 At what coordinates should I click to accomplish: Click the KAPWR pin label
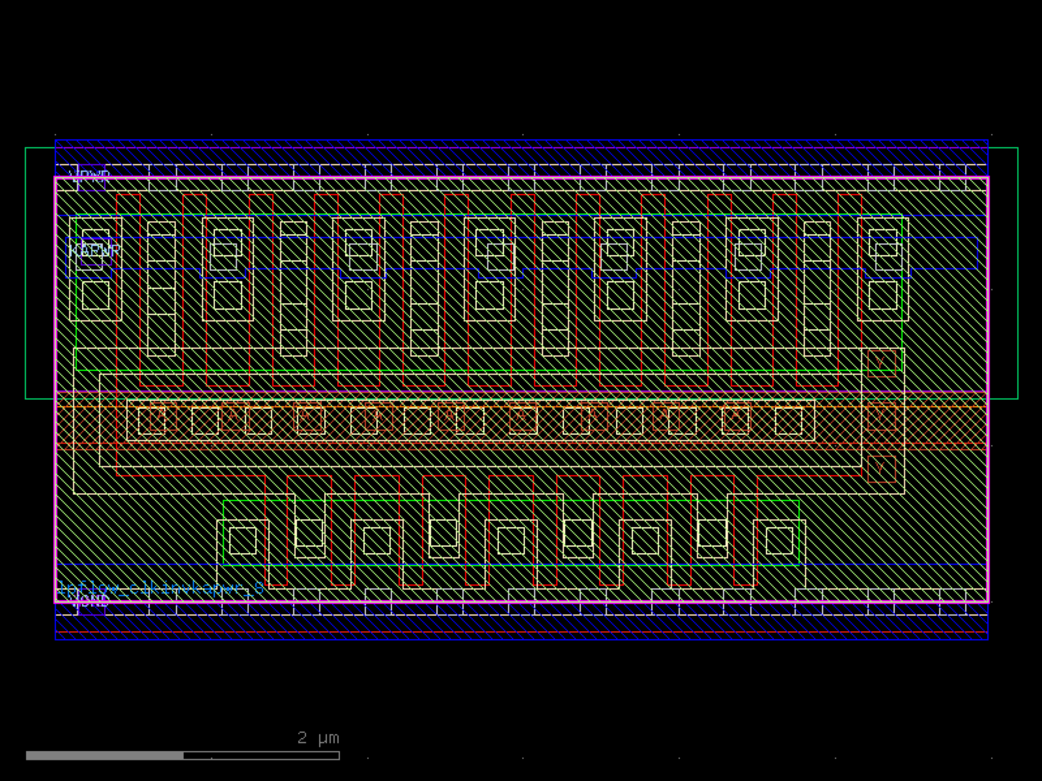tap(94, 251)
